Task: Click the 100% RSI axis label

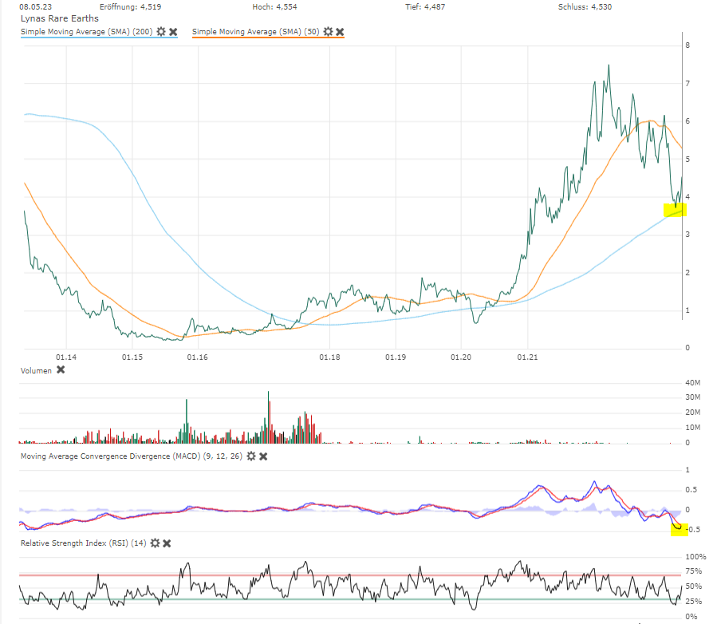Action: coord(695,556)
